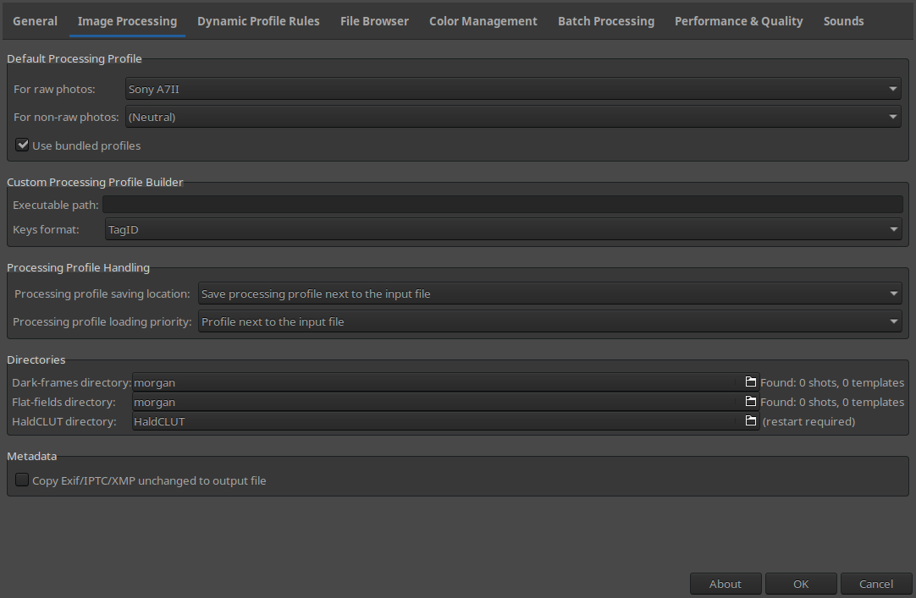Click the 'Directories' section heading
The width and height of the screenshot is (916, 598).
(36, 359)
